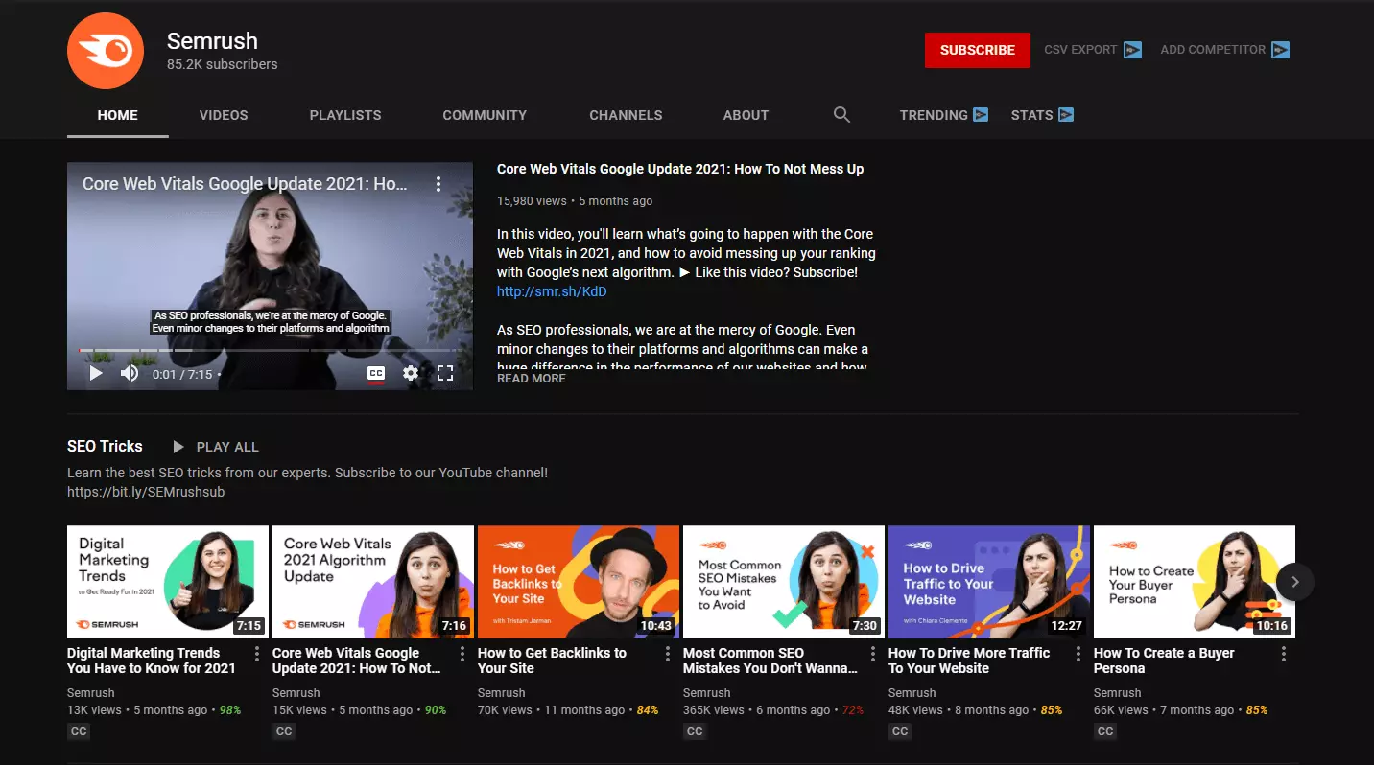Click the 72% rating under SEO Mistakes video
The image size is (1374, 765).
853,710
